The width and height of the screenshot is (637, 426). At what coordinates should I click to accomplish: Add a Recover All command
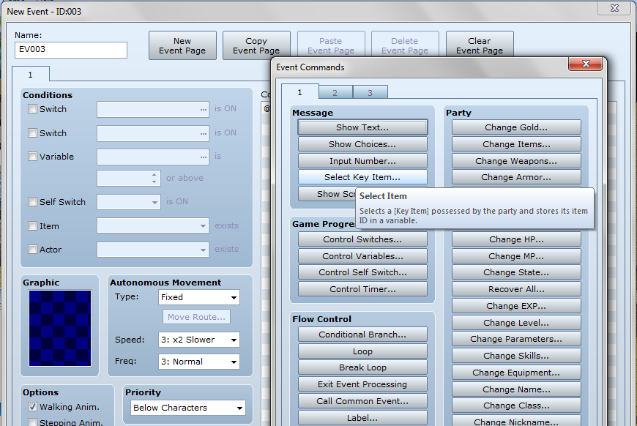pos(515,288)
